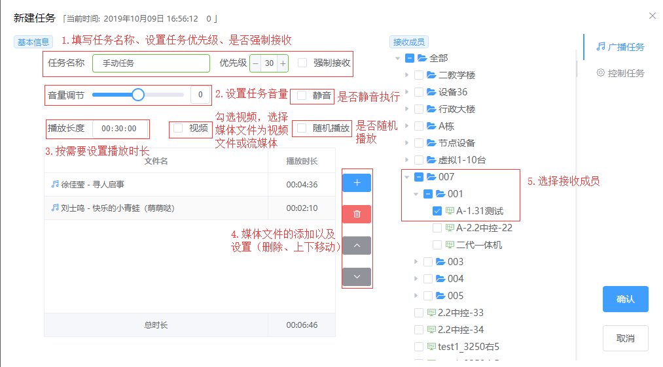663x367 pixels.
Task: Uncheck the A-1.31测试 device checkbox
Action: (x=437, y=211)
